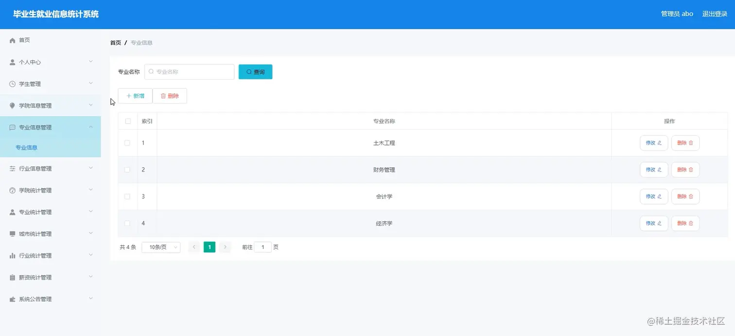Click the 经济学 table cell

(x=384, y=223)
